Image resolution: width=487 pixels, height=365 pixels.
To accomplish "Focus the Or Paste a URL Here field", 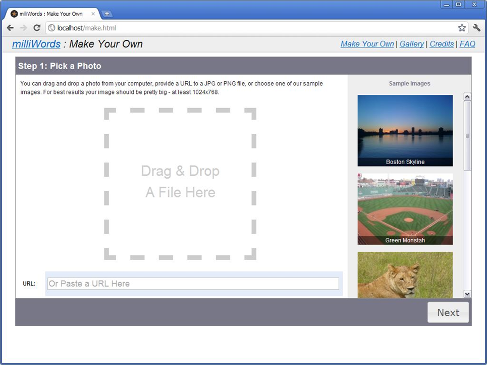I will (x=193, y=284).
